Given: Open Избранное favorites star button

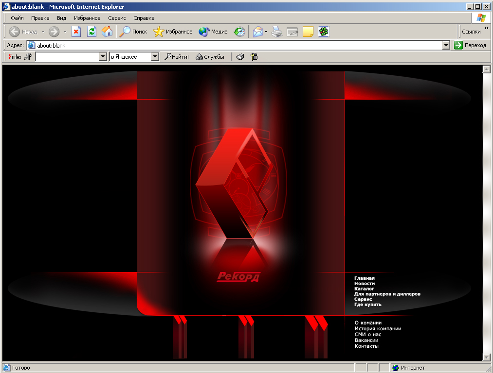Looking at the screenshot, I should (x=173, y=32).
